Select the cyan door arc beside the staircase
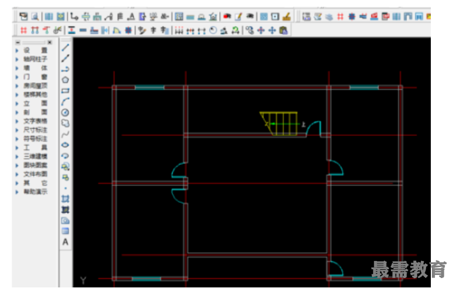This screenshot has width=450, height=290. [313, 129]
